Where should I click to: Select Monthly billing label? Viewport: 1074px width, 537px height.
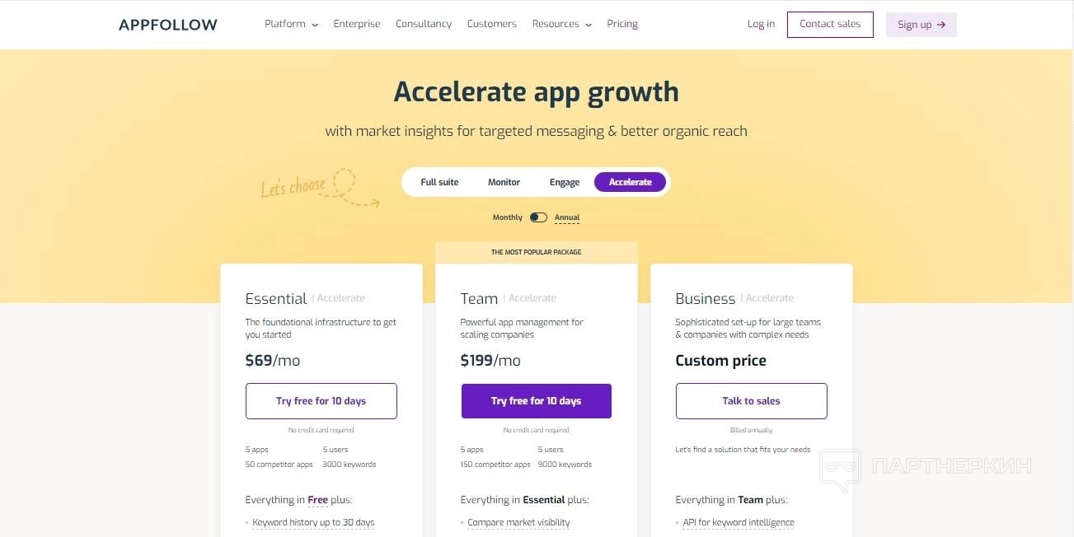[508, 217]
